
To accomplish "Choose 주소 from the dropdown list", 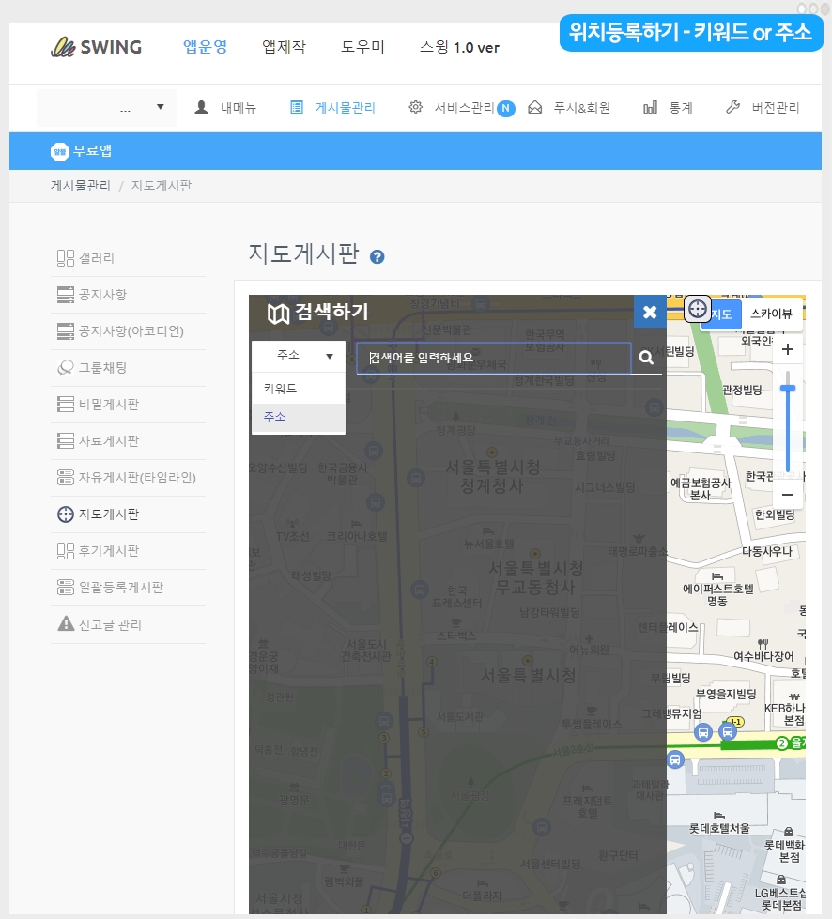I will tap(299, 418).
